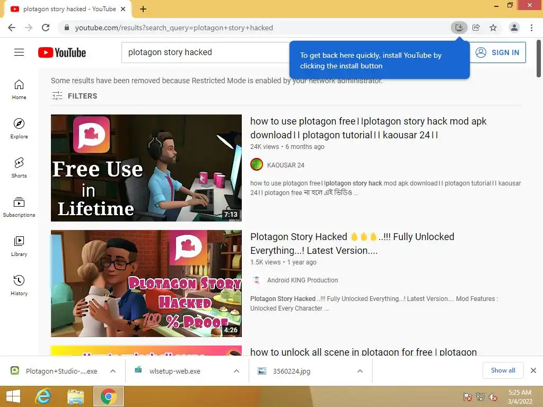543x407 pixels.
Task: Click in the YouTube search box
Action: tap(206, 52)
